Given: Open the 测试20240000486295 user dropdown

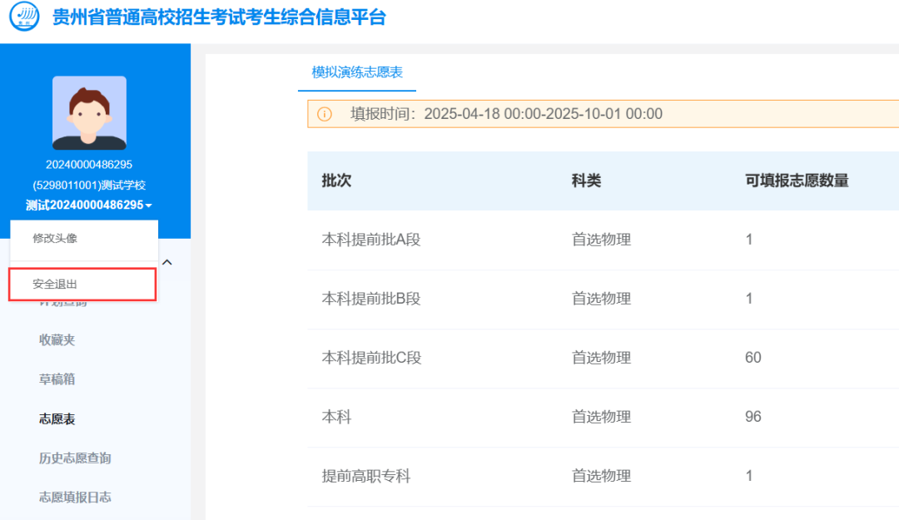Looking at the screenshot, I should point(89,204).
